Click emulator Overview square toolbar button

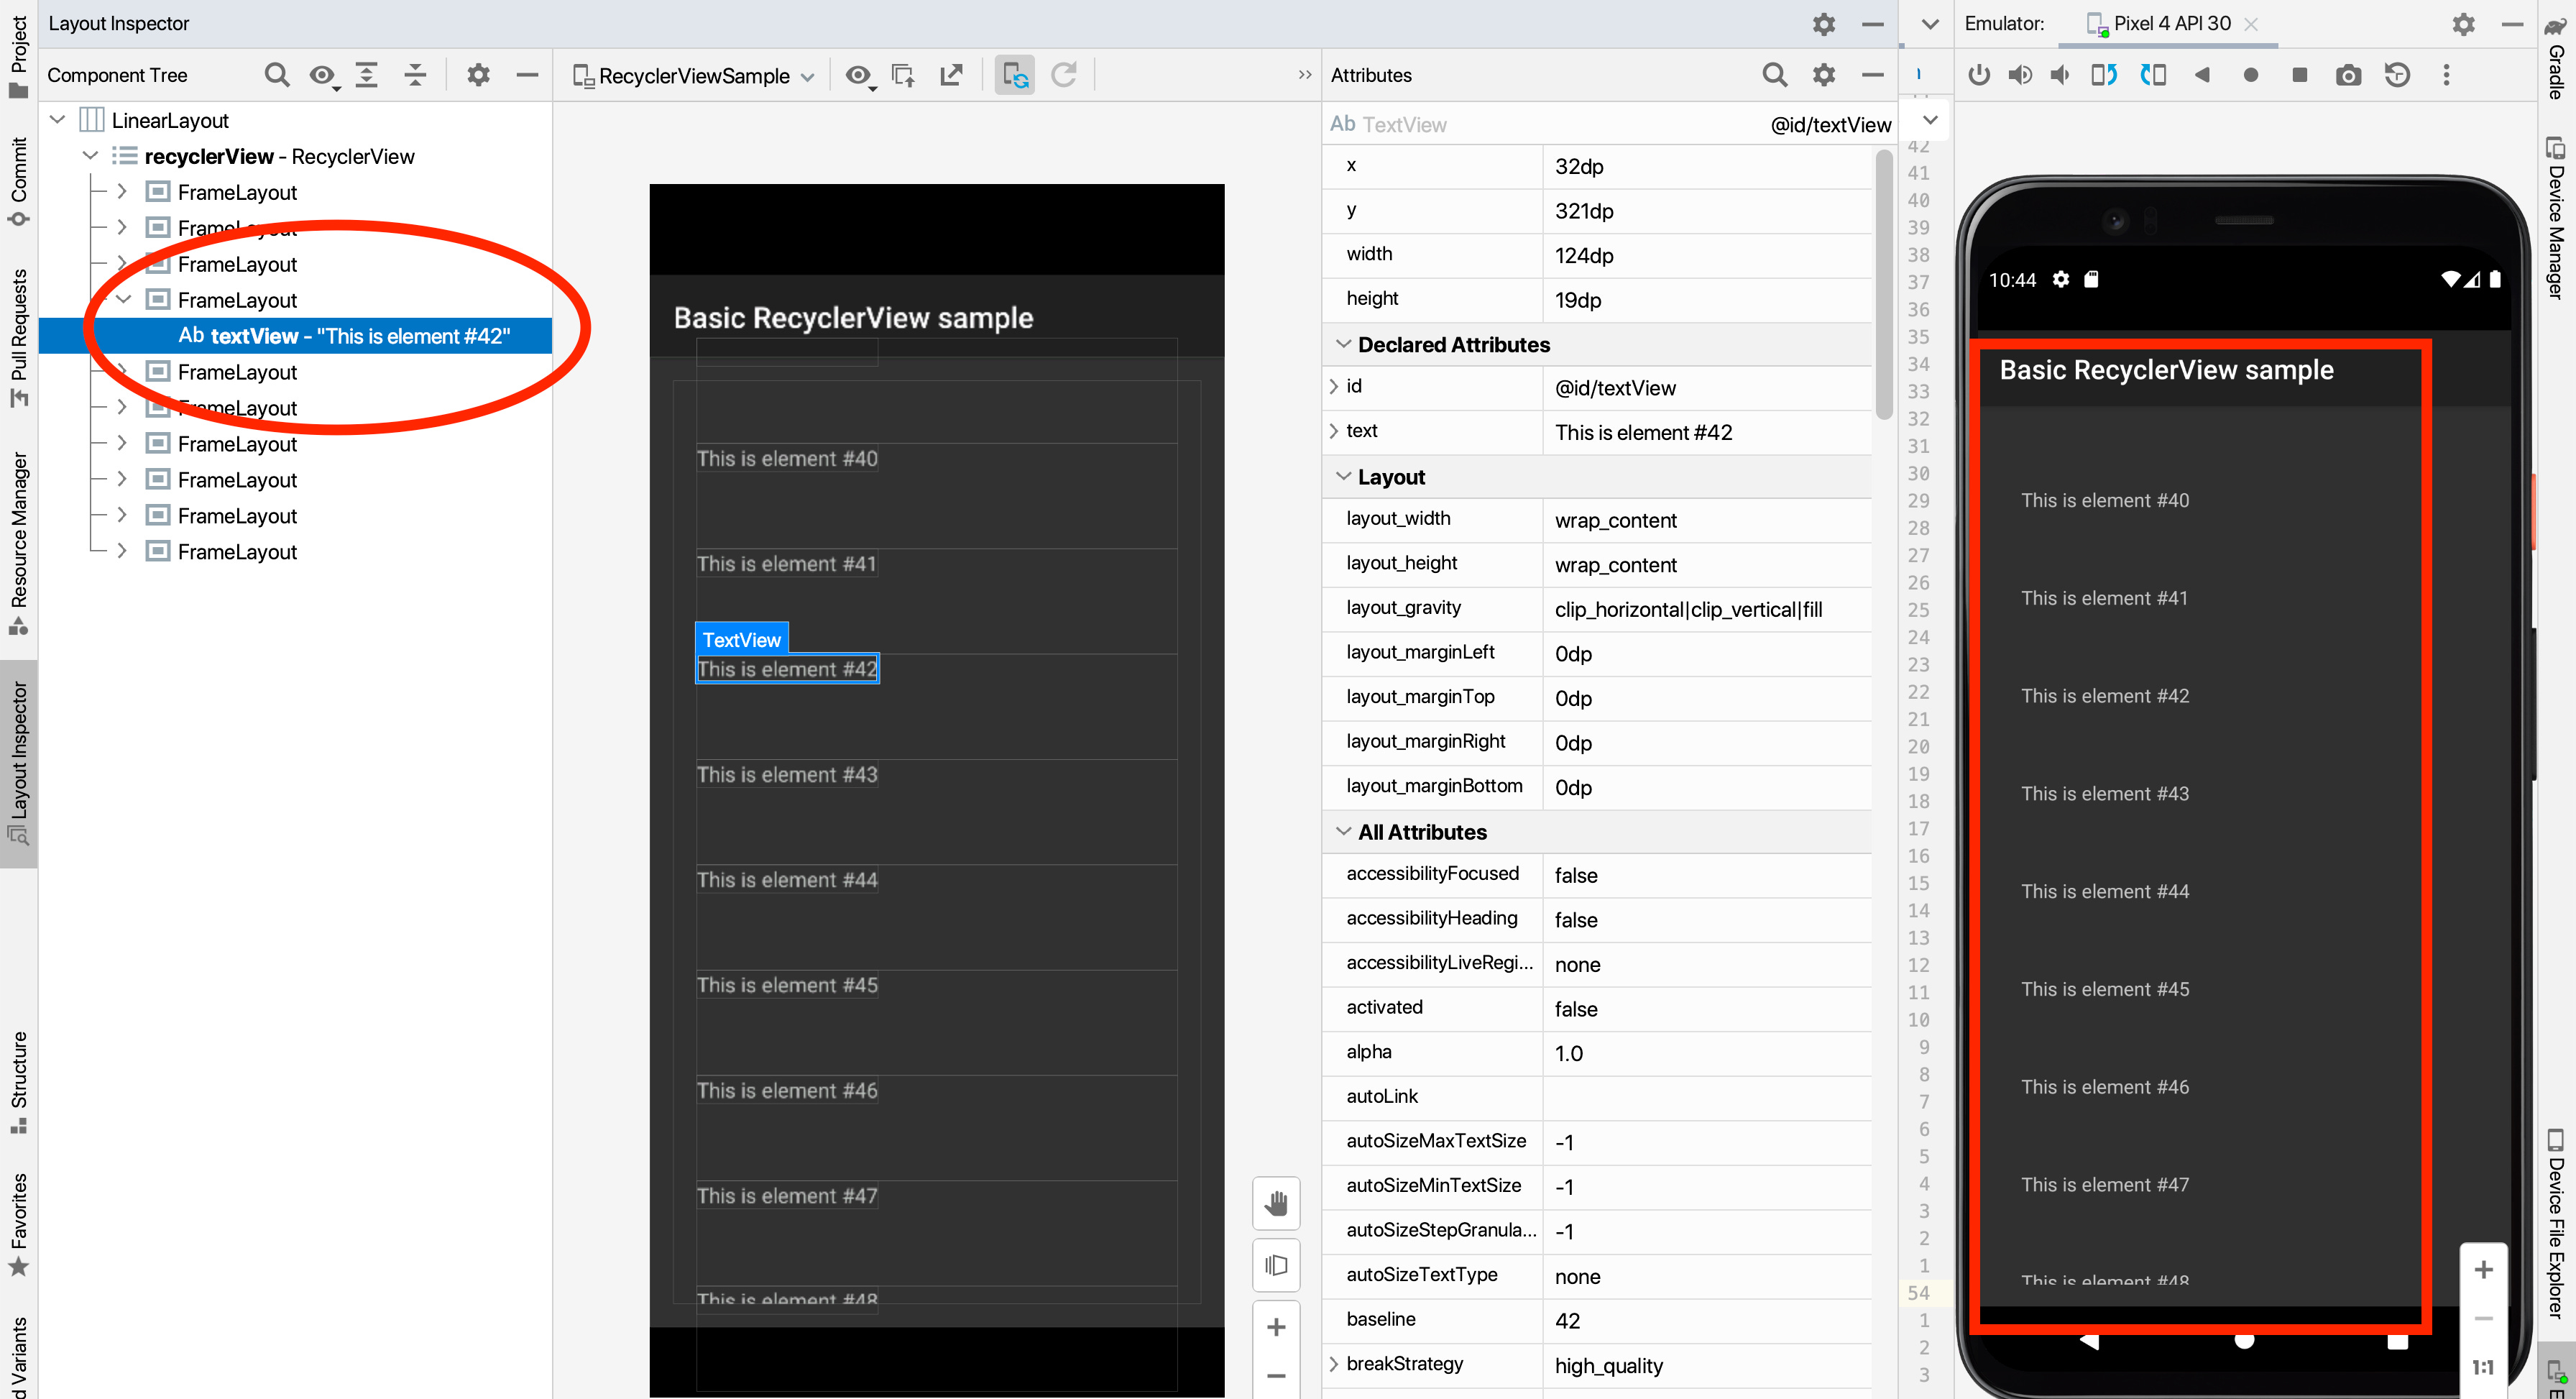(2300, 75)
